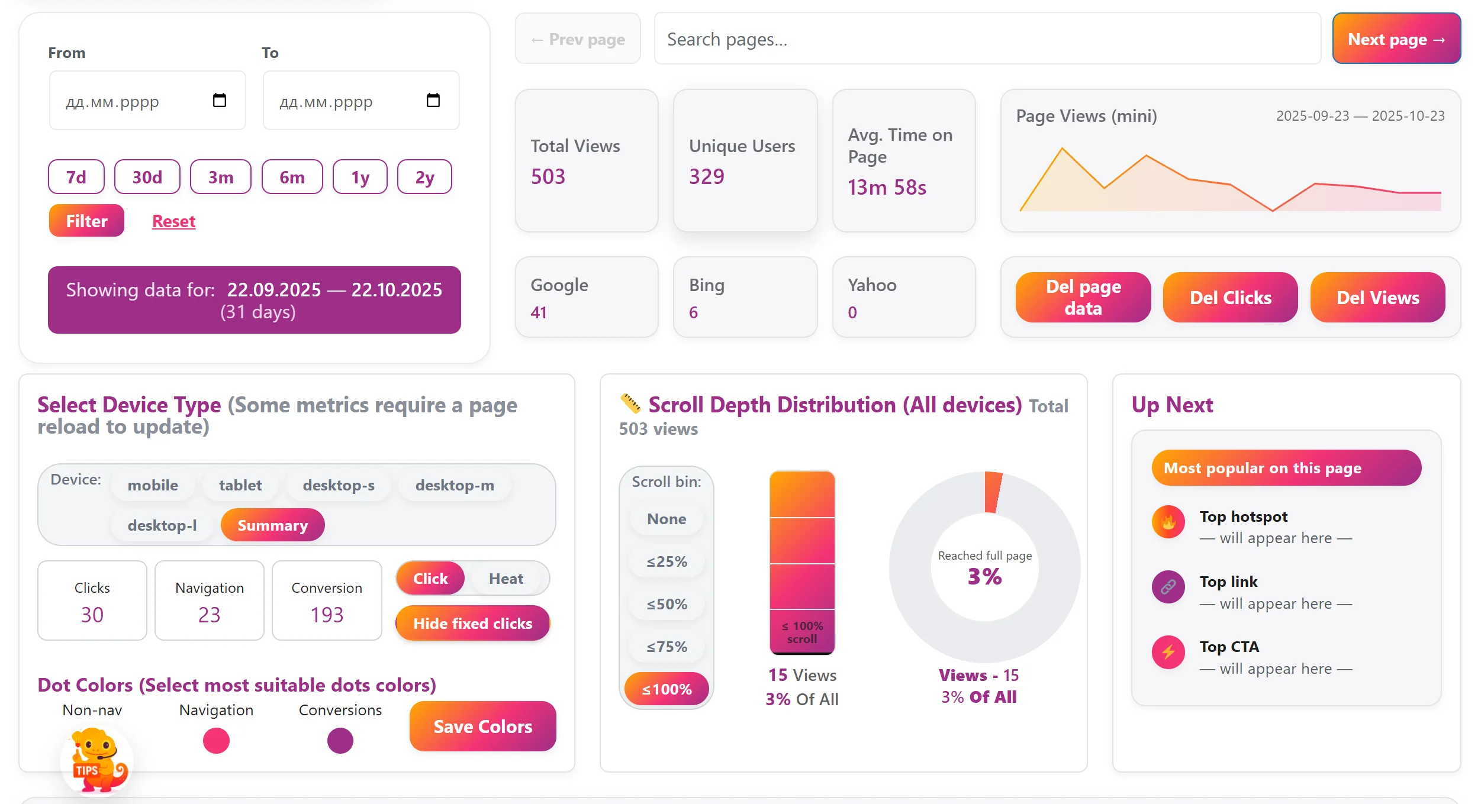Switch the heatmap view to Heat mode
Image resolution: width=1481 pixels, height=804 pixels.
pos(506,578)
